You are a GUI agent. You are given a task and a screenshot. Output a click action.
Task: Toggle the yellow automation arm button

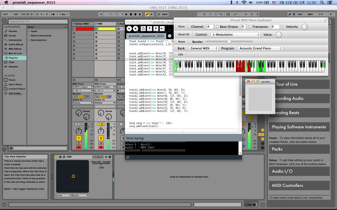147,15
